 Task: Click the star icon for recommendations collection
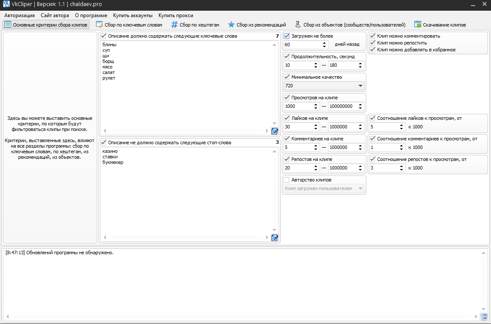(231, 25)
